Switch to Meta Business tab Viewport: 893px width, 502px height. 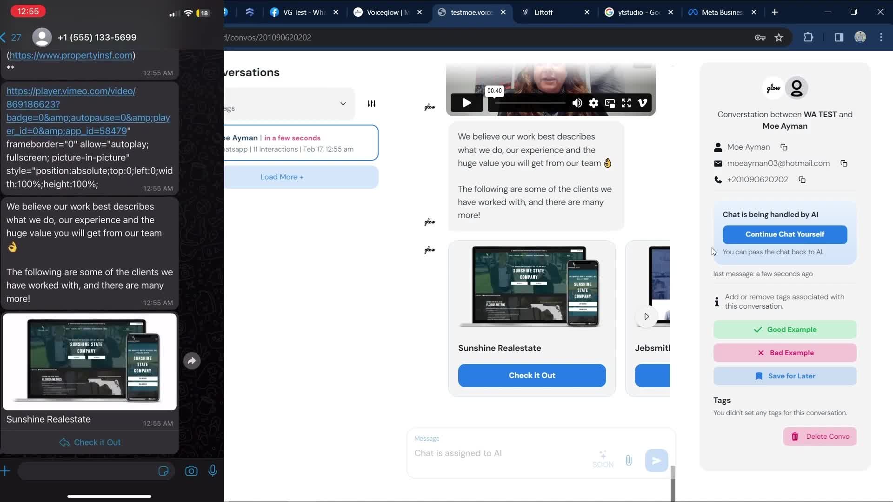(x=721, y=12)
